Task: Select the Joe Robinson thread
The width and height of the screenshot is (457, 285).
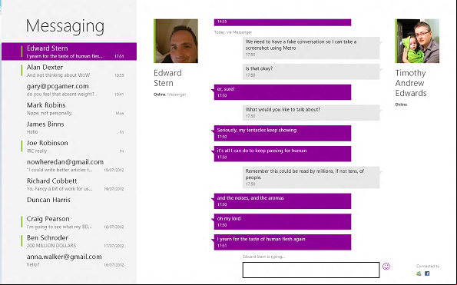Action: 69,147
